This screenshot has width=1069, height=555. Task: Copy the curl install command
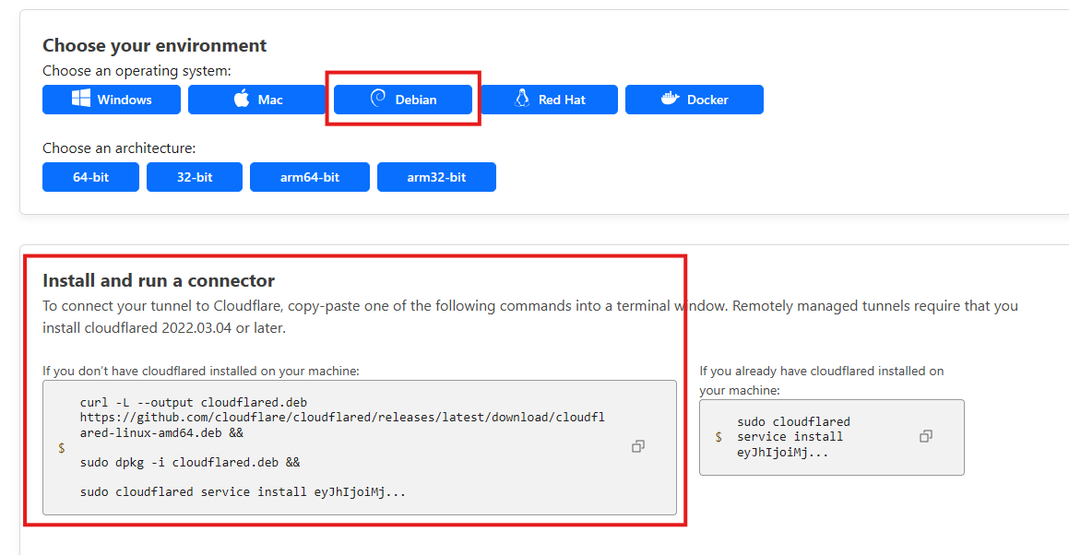pos(637,446)
